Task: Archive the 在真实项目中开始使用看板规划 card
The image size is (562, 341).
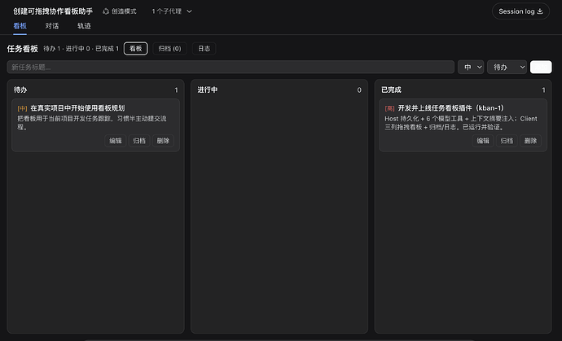Action: pos(139,141)
